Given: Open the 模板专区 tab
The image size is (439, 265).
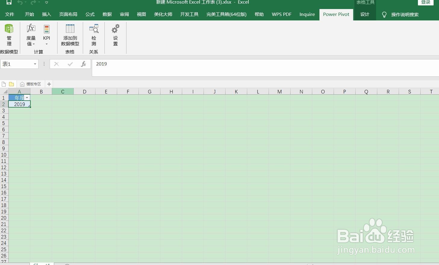Looking at the screenshot, I should tap(30, 84).
